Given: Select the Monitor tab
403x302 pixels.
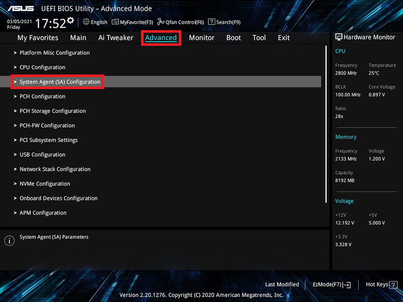Looking at the screenshot, I should (x=201, y=38).
